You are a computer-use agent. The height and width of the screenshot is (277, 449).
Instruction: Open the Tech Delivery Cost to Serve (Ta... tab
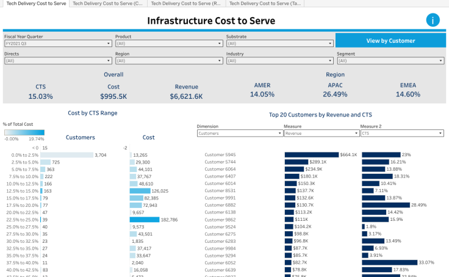tap(264, 4)
